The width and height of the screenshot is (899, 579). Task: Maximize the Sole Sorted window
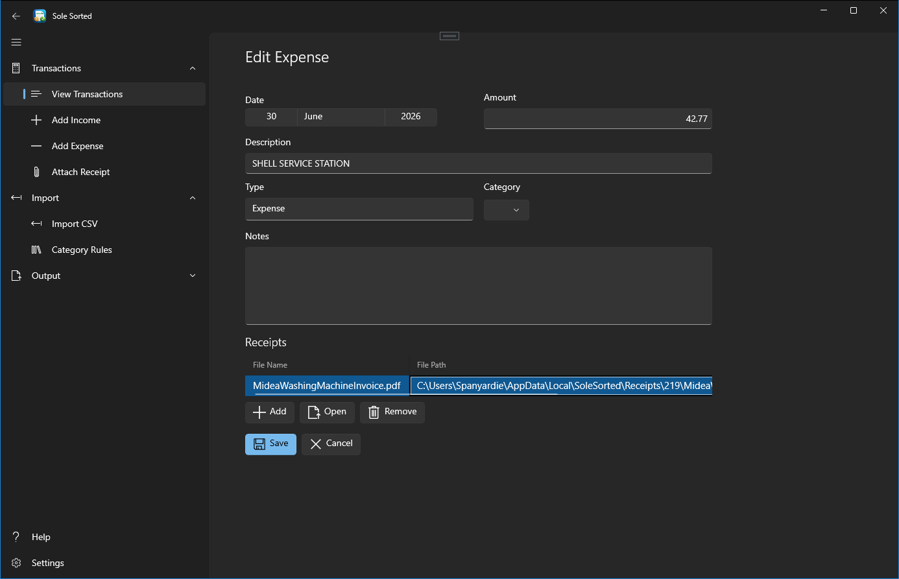point(854,10)
